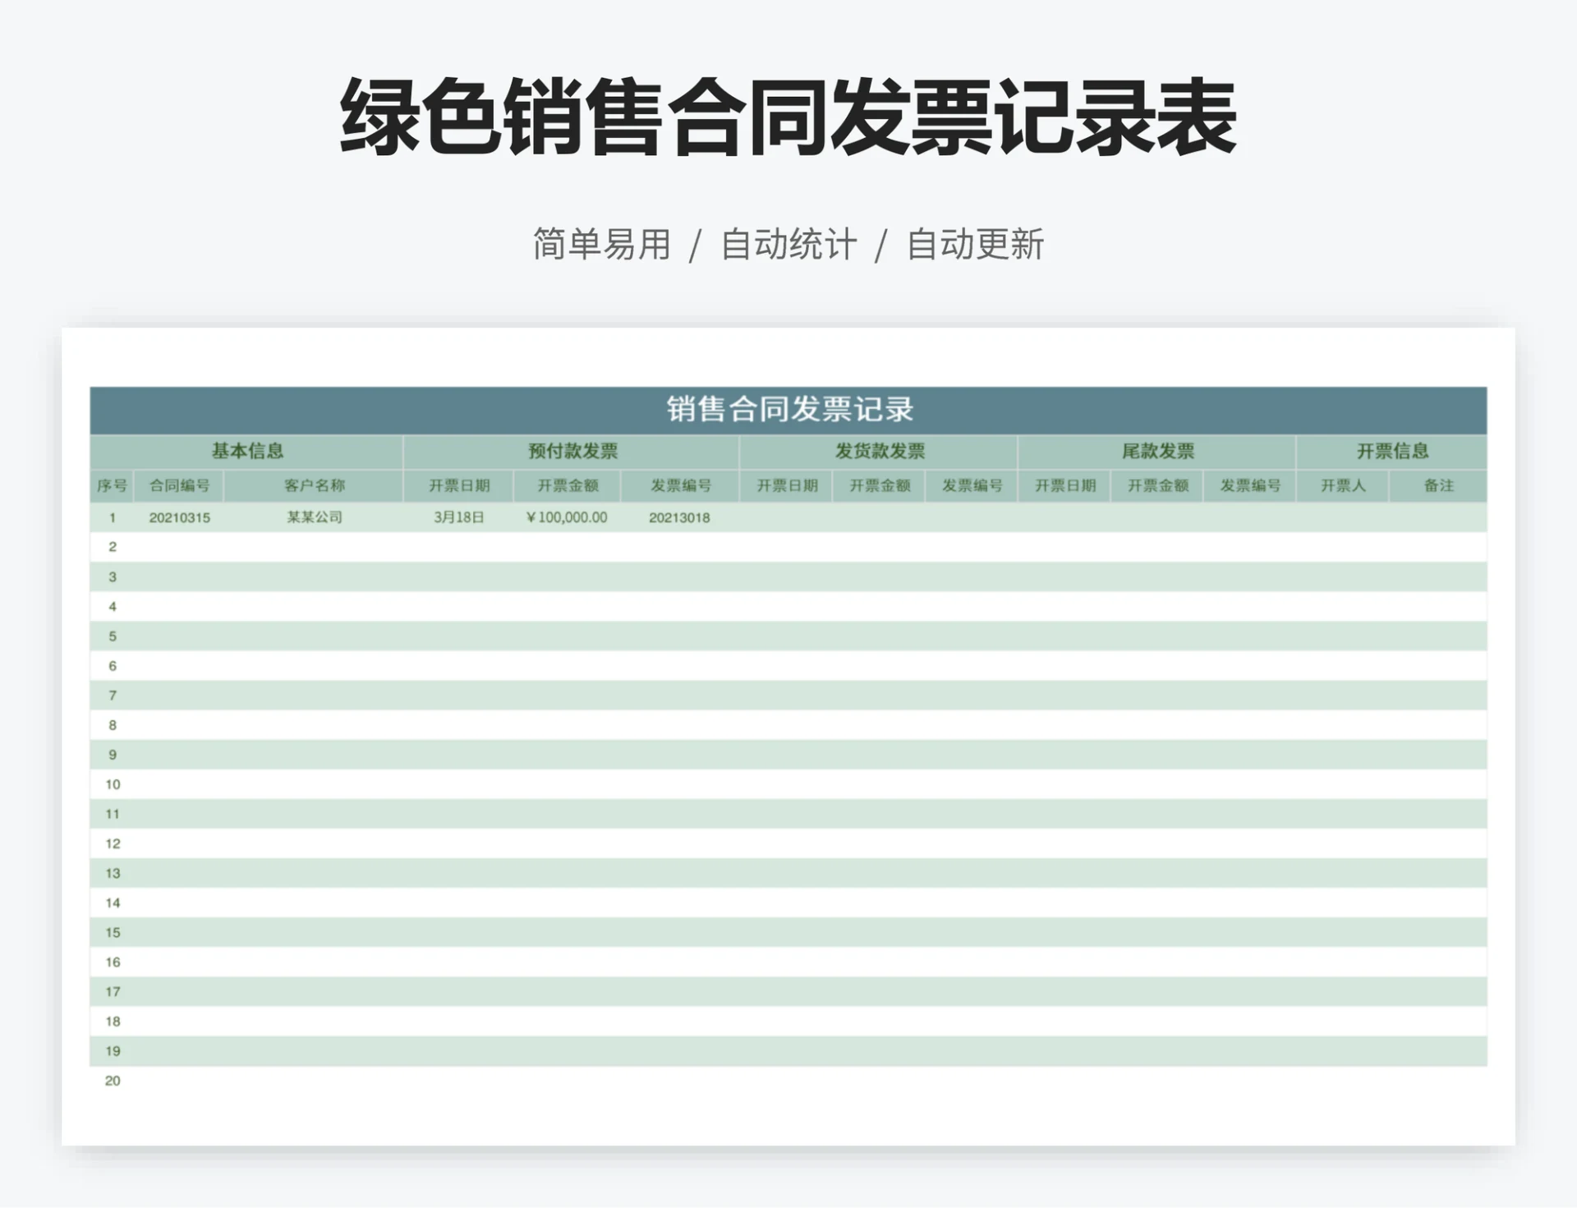
Task: Select the contract number 20210315 cell
Action: (181, 517)
